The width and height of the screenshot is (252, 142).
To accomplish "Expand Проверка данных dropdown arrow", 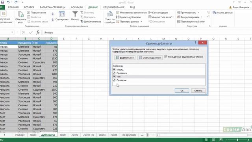I will 141,22.
